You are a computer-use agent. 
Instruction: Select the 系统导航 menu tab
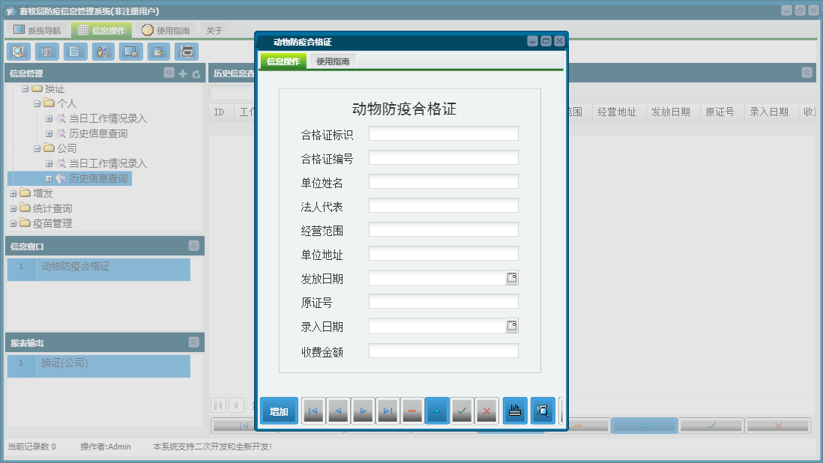(42, 29)
